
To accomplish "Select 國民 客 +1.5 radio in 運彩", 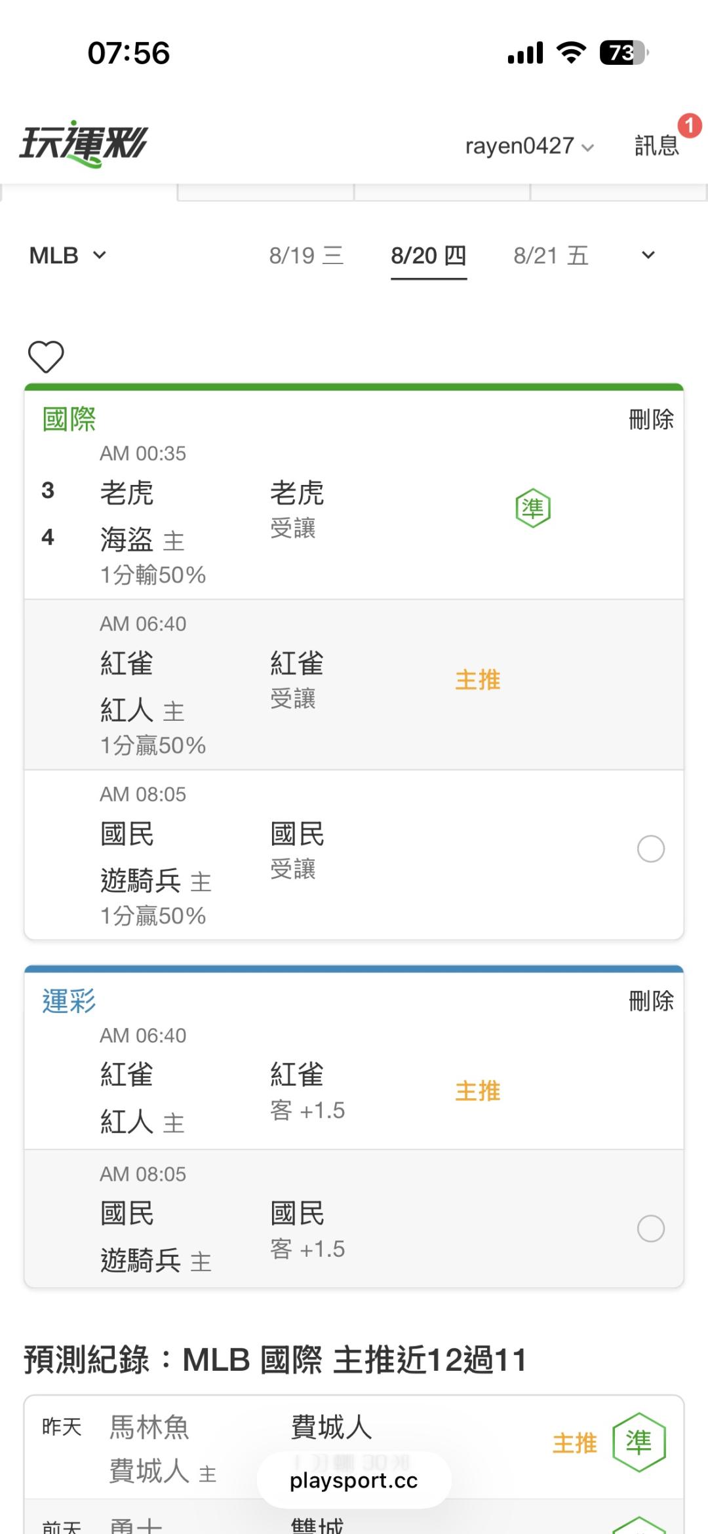I will (x=651, y=1229).
